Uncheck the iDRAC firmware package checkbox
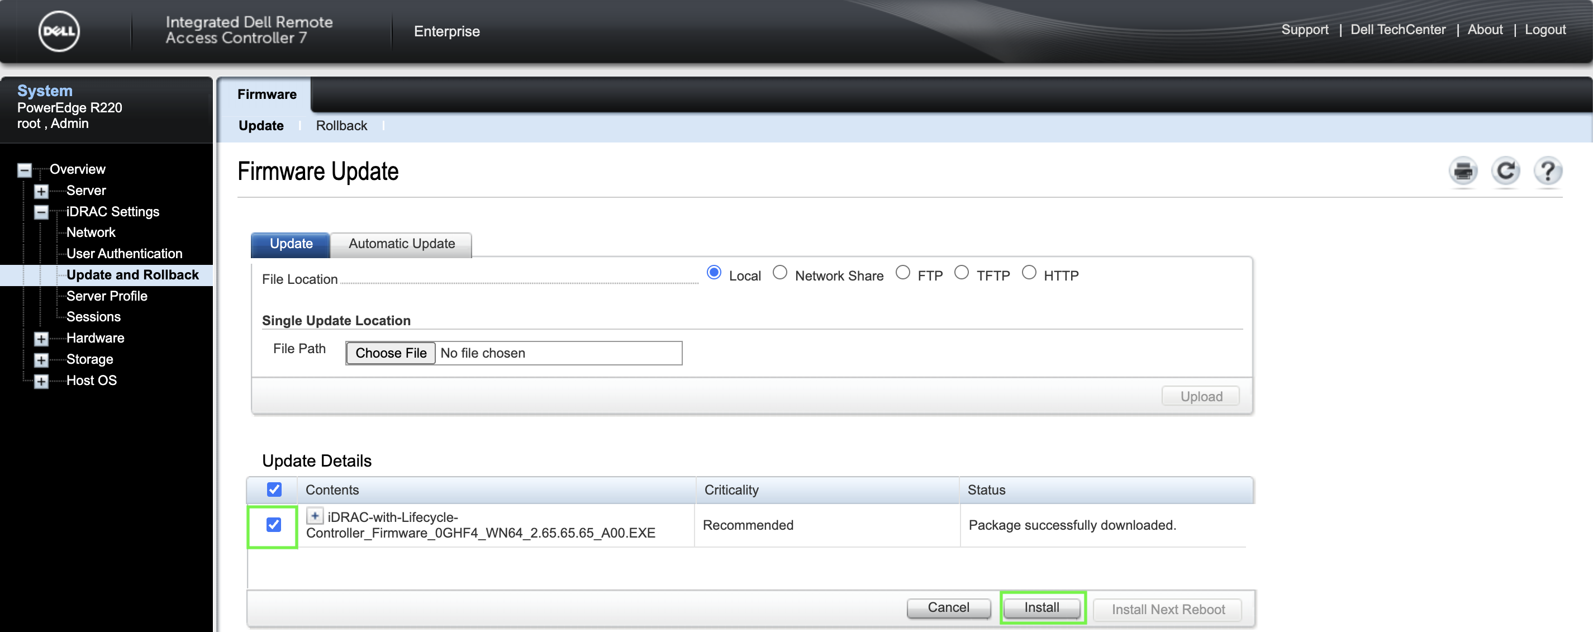The width and height of the screenshot is (1593, 632). [273, 525]
